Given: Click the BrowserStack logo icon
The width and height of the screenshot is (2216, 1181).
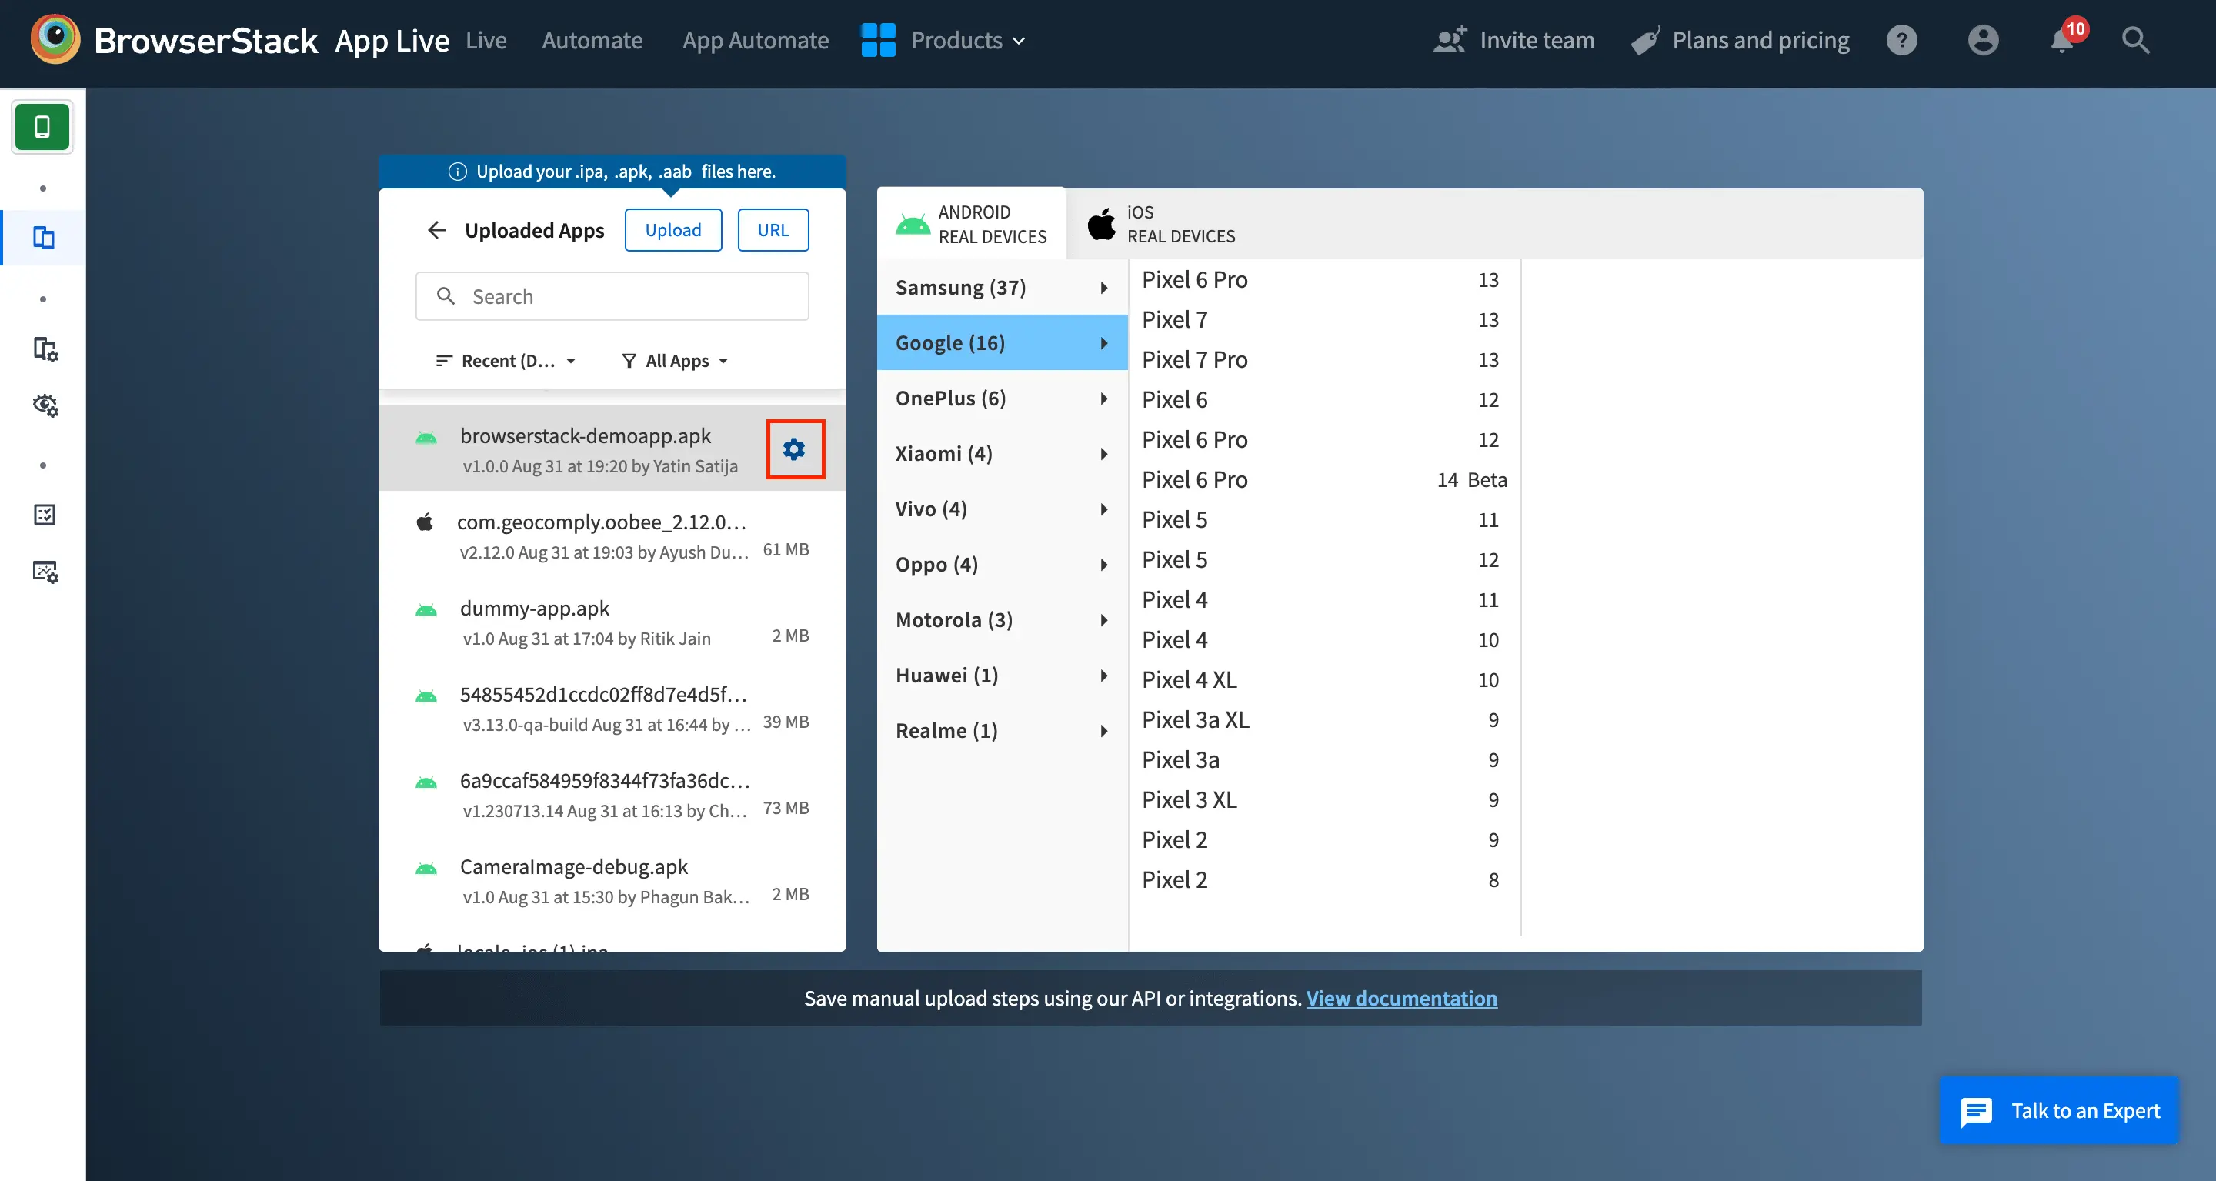Looking at the screenshot, I should [x=55, y=39].
